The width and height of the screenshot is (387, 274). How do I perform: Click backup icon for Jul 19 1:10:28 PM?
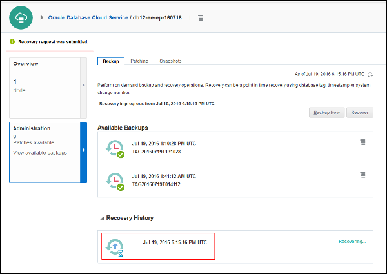click(x=115, y=148)
